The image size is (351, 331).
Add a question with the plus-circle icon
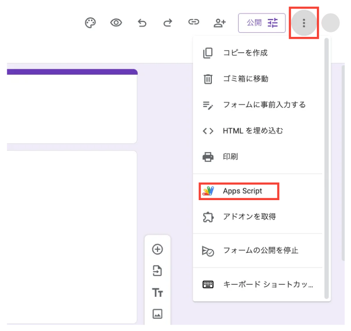tap(158, 249)
